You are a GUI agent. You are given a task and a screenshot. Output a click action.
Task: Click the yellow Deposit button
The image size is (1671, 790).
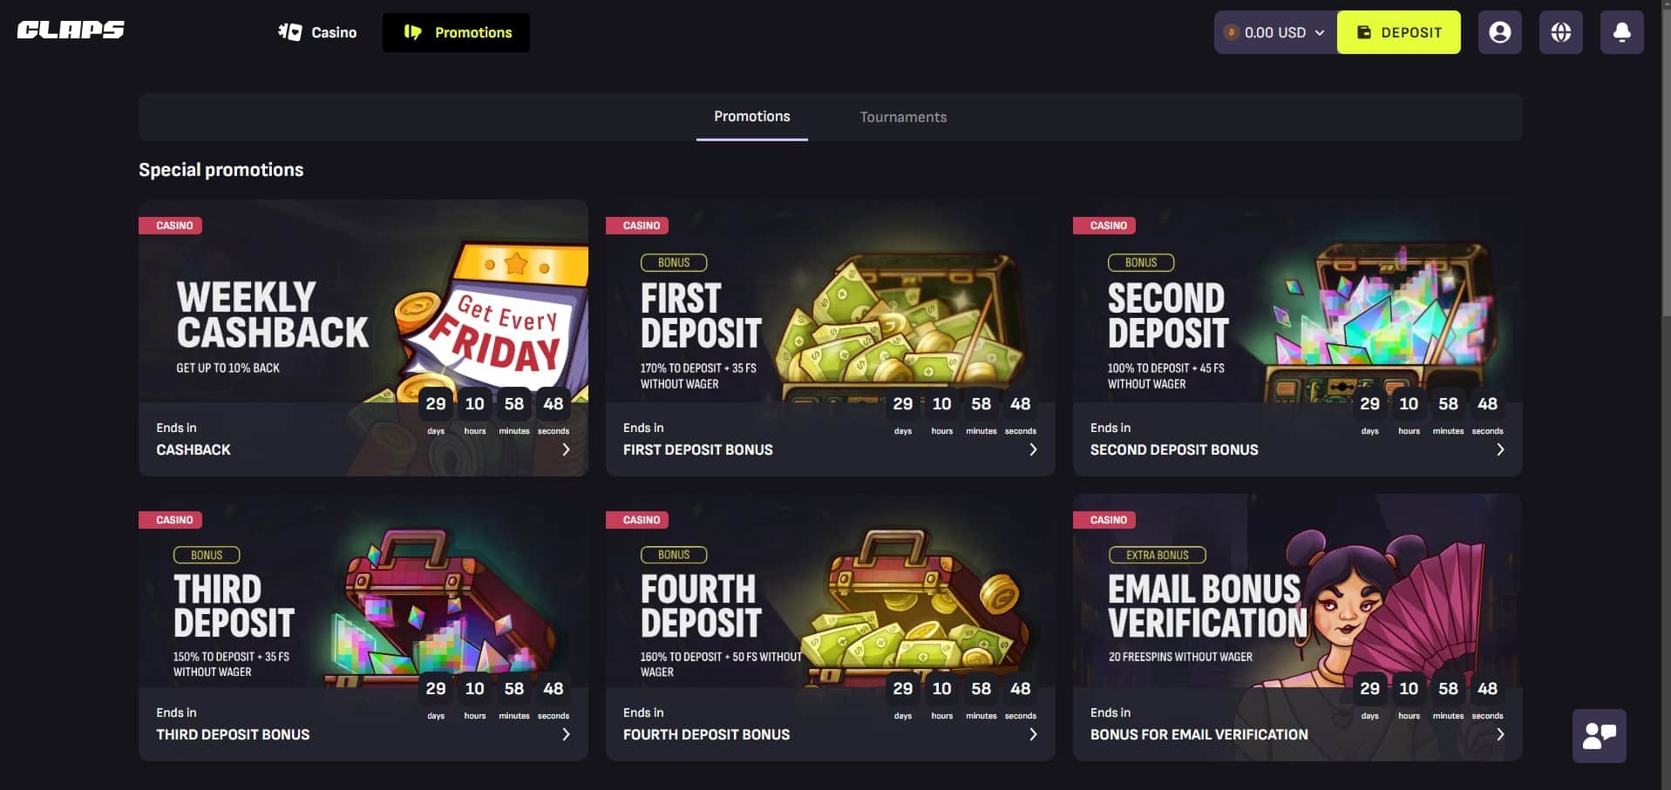pyautogui.click(x=1398, y=32)
